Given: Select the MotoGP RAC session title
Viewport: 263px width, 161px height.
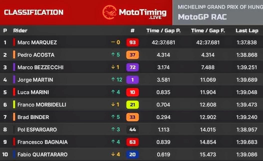Looking at the screenshot, I should point(202,17).
